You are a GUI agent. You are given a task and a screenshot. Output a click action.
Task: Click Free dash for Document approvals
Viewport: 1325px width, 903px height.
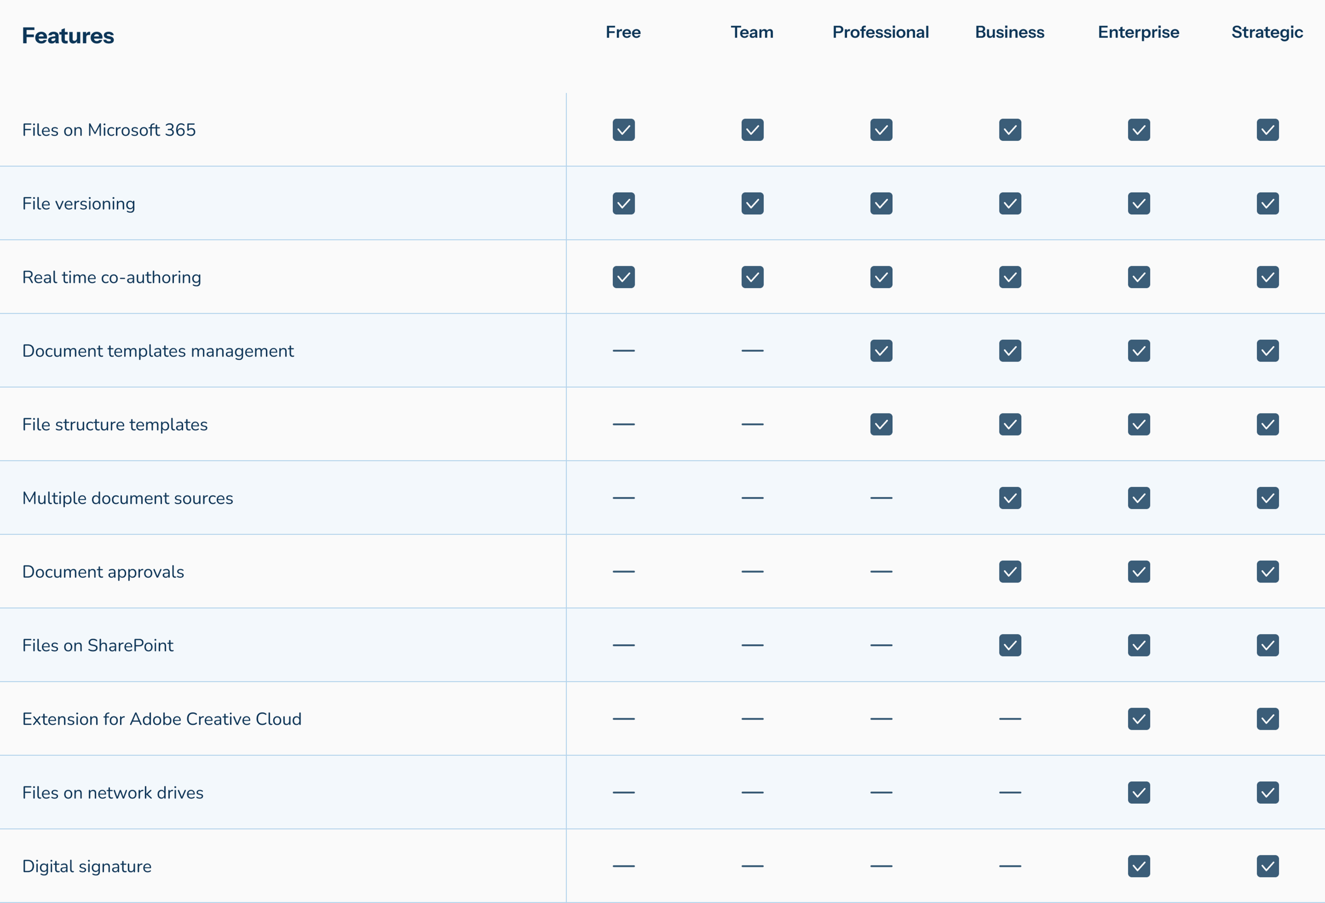point(624,572)
